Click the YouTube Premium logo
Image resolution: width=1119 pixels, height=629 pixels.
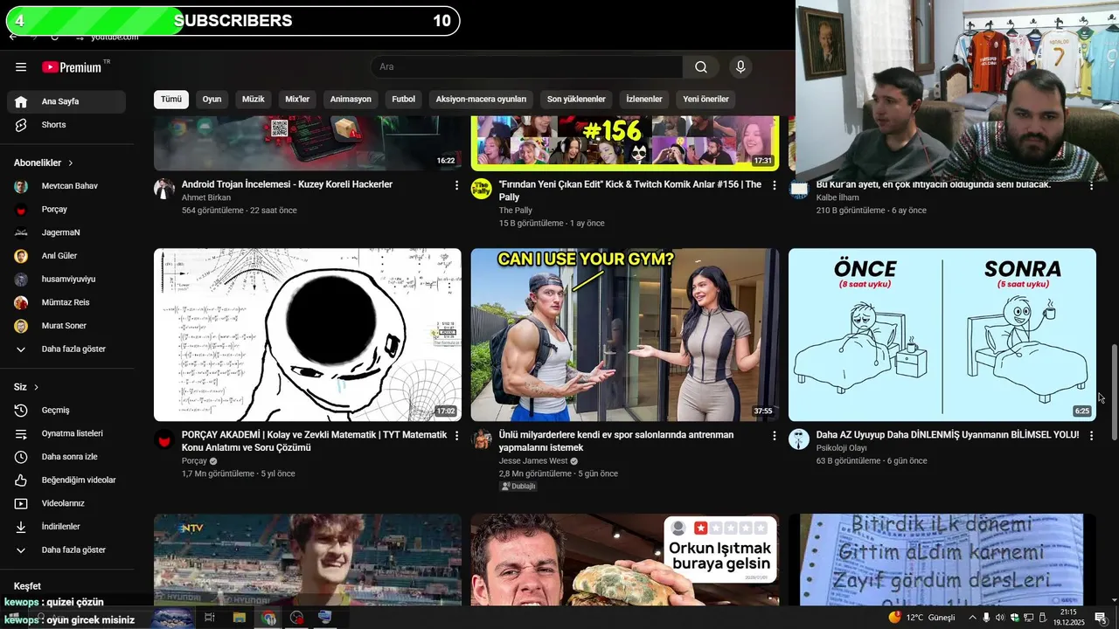tap(73, 67)
